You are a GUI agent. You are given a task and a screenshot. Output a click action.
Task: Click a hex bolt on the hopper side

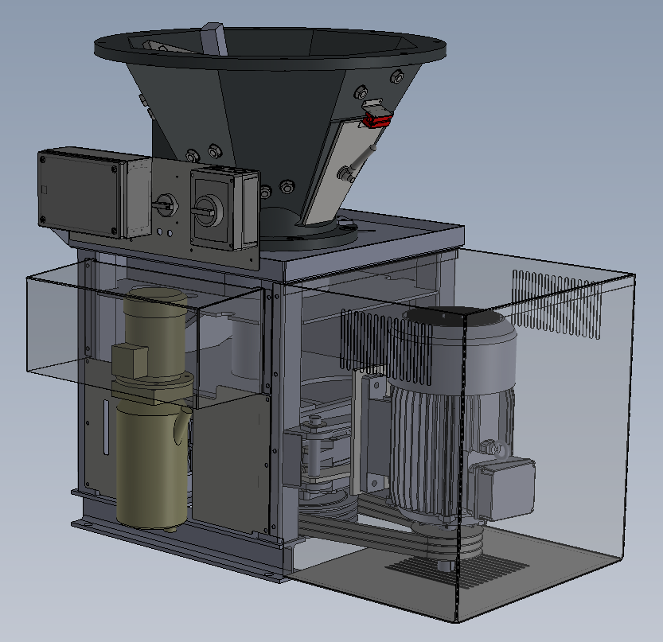(x=213, y=150)
